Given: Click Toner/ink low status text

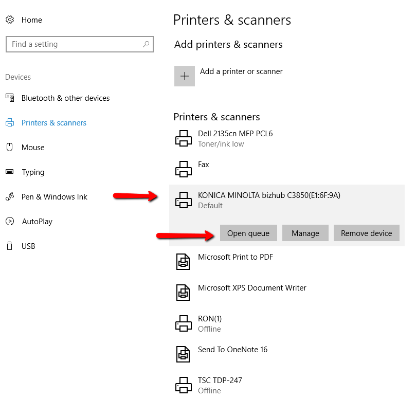Looking at the screenshot, I should [x=221, y=144].
